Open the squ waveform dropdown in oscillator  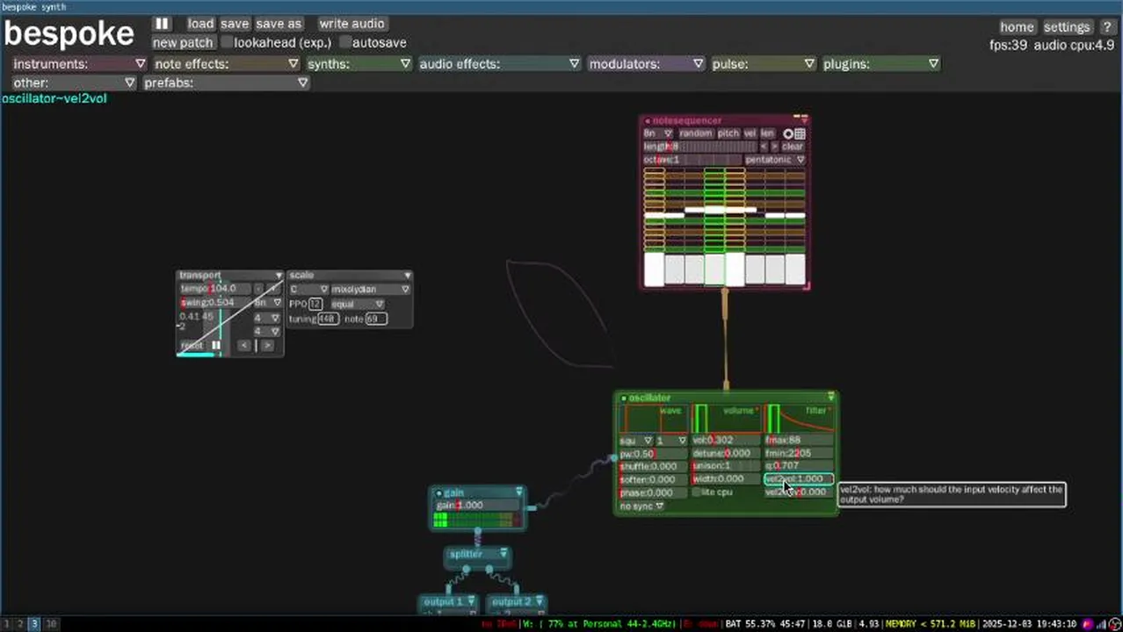636,441
